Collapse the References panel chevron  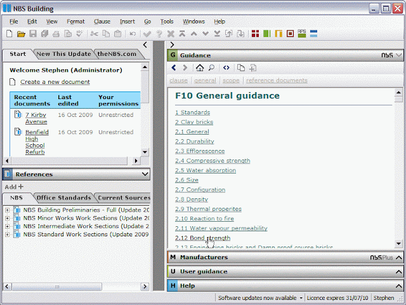[x=145, y=174]
